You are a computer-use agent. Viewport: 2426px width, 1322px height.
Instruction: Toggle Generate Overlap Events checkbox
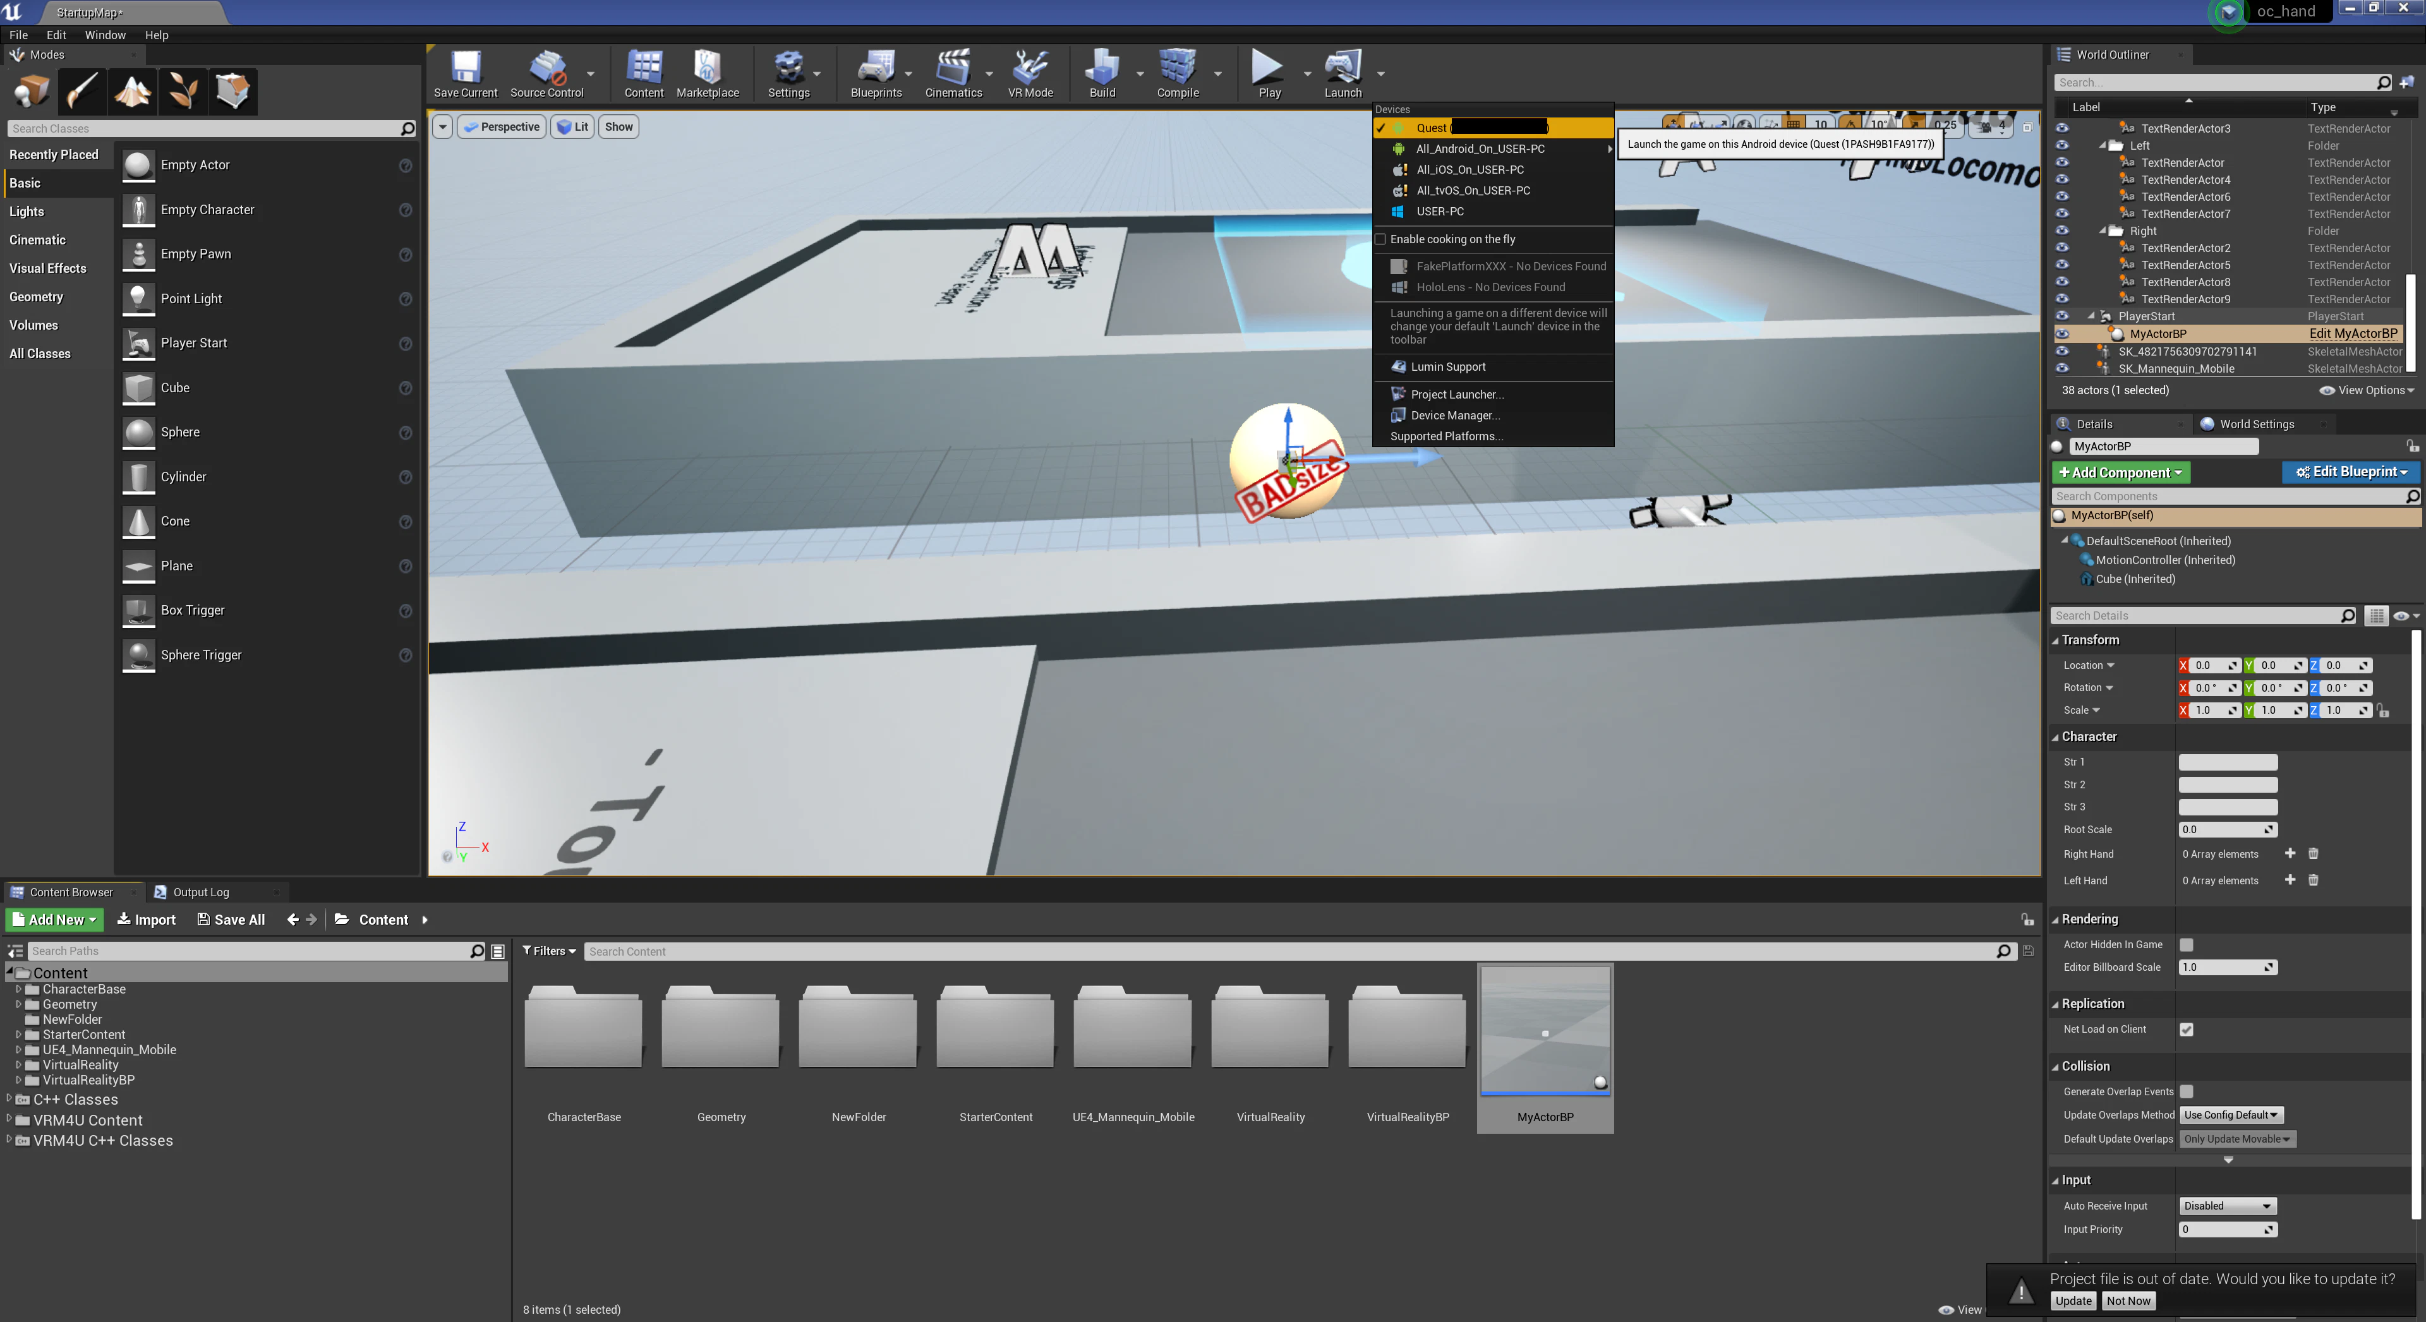pos(2187,1091)
